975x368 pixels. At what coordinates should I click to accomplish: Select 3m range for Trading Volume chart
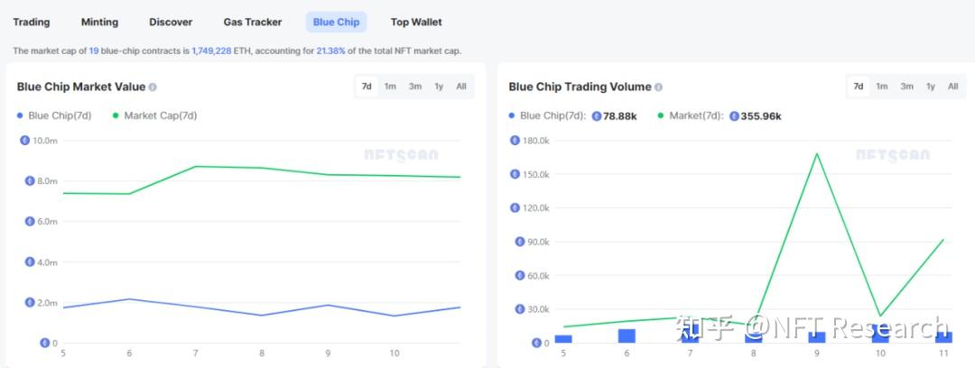point(905,87)
